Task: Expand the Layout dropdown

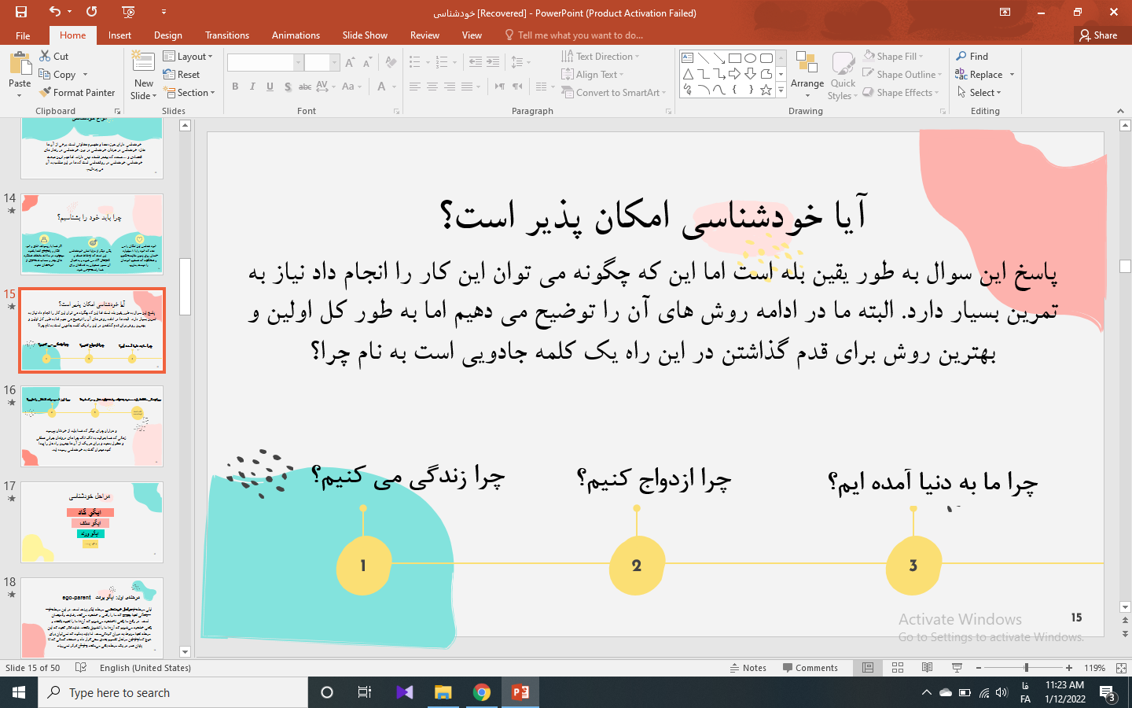Action: 188,57
